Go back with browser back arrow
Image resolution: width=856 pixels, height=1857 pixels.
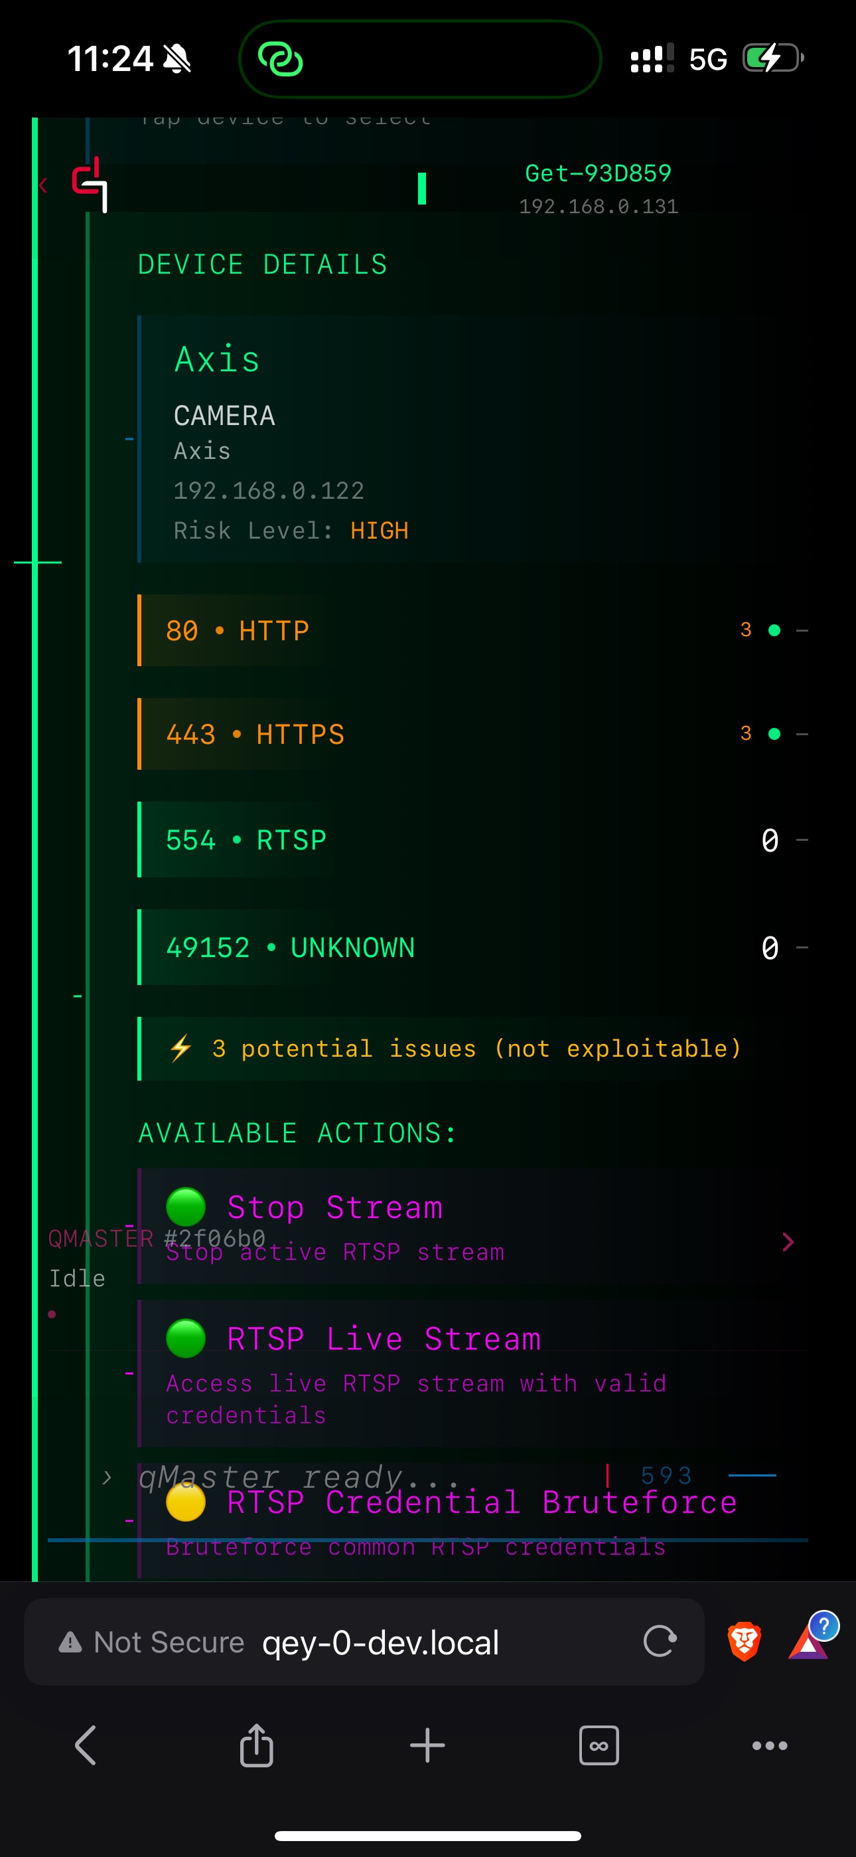coord(86,1745)
